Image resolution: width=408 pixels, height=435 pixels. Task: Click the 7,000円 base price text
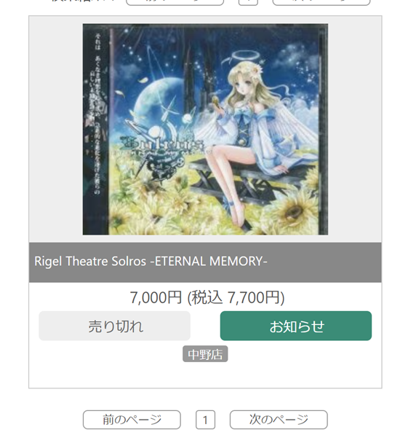coord(156,297)
